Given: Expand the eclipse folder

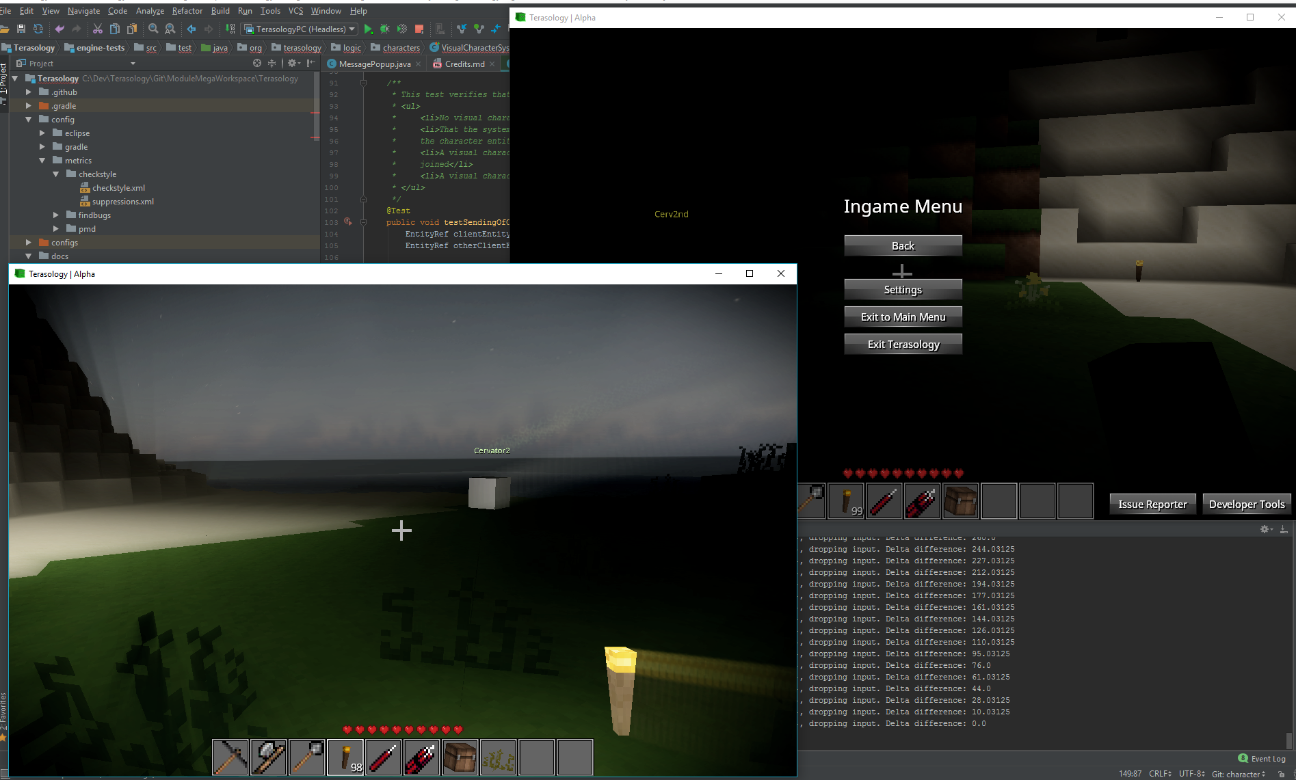Looking at the screenshot, I should pos(42,133).
